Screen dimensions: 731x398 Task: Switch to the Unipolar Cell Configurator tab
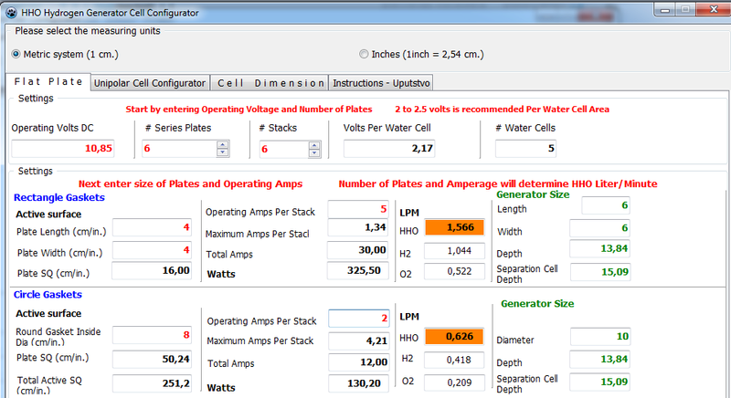(150, 83)
